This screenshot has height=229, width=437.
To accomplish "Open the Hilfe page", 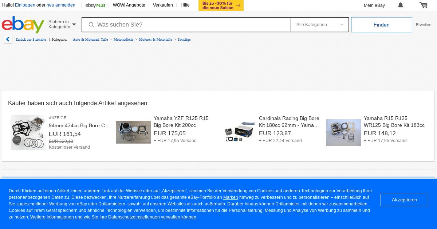I will pos(185,5).
